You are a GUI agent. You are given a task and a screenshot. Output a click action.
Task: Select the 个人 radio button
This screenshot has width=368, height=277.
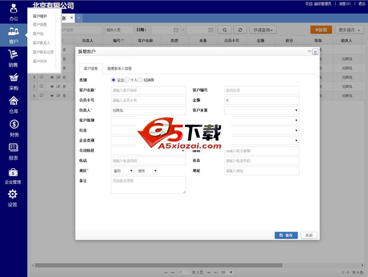tap(127, 80)
